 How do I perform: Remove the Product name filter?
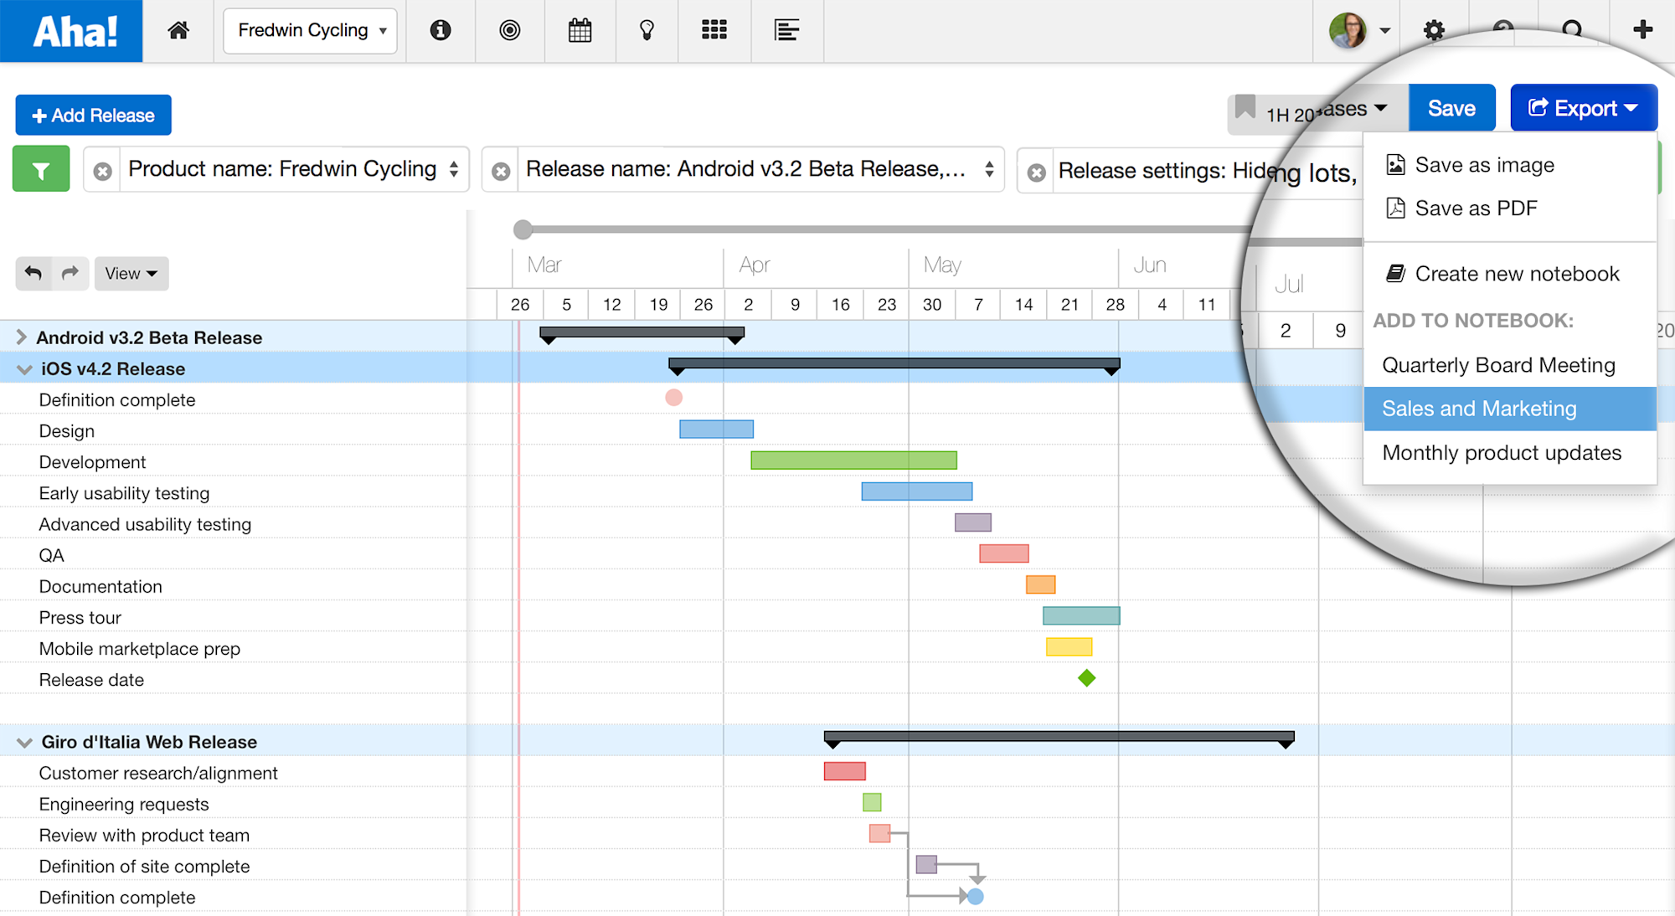point(103,171)
